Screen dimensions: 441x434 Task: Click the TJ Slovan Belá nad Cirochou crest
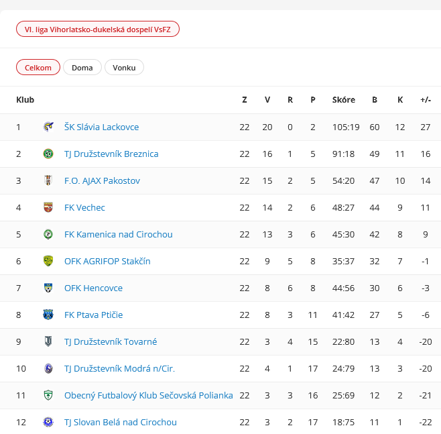(x=48, y=422)
